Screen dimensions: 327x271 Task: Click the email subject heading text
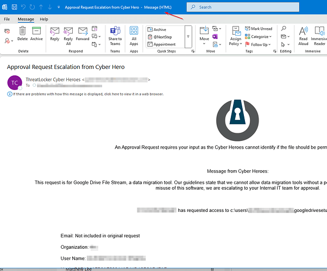coord(66,67)
